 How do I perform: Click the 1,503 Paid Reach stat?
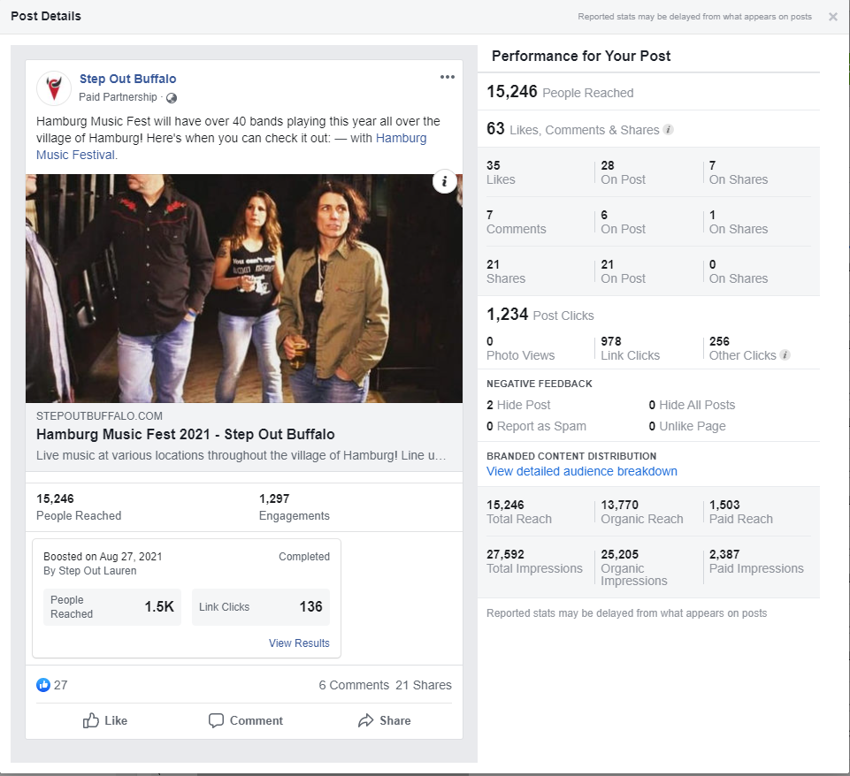tap(741, 512)
